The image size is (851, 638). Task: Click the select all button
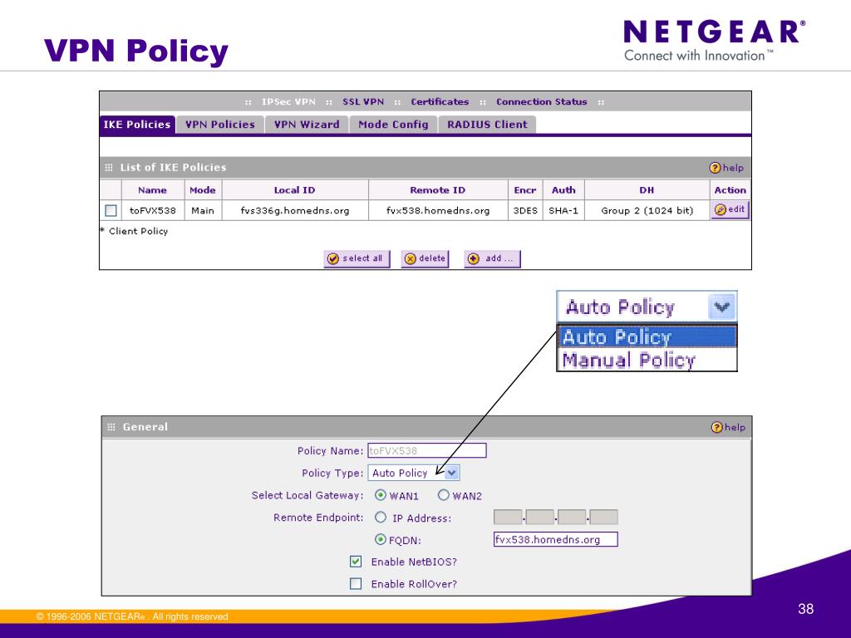[x=357, y=258]
